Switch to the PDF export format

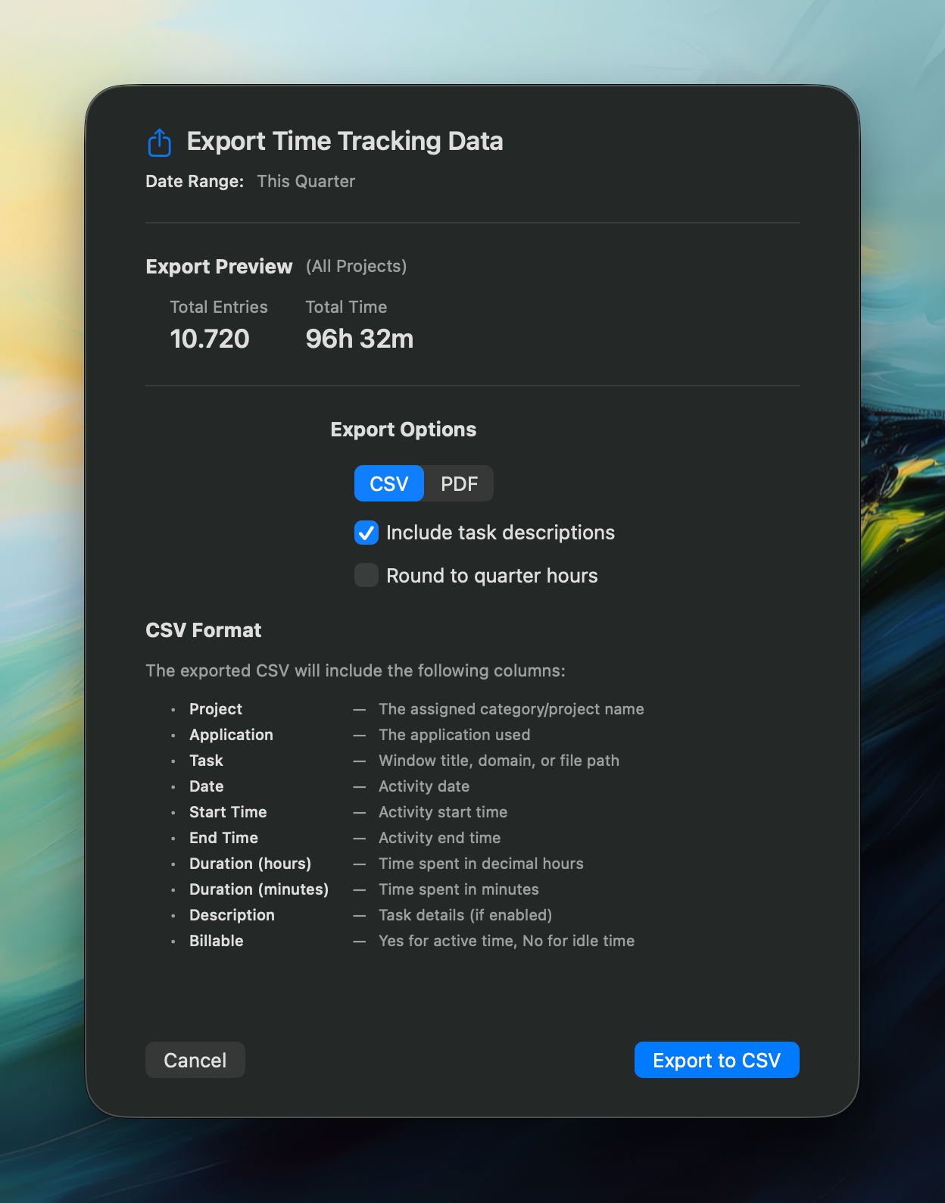458,483
